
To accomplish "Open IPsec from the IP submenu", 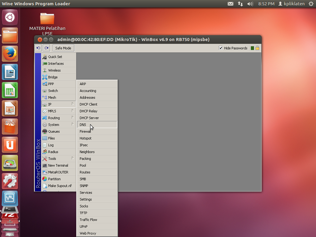I will [97, 145].
